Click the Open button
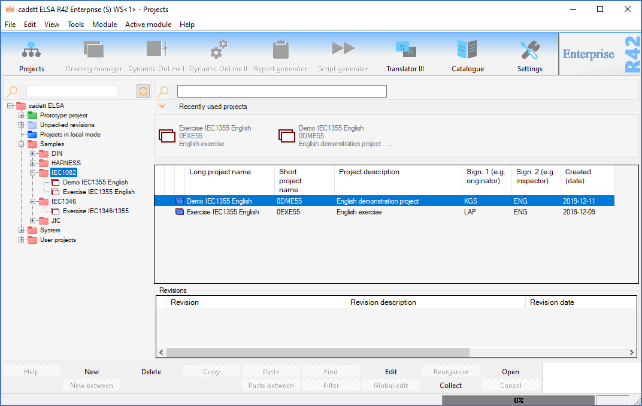 point(510,372)
